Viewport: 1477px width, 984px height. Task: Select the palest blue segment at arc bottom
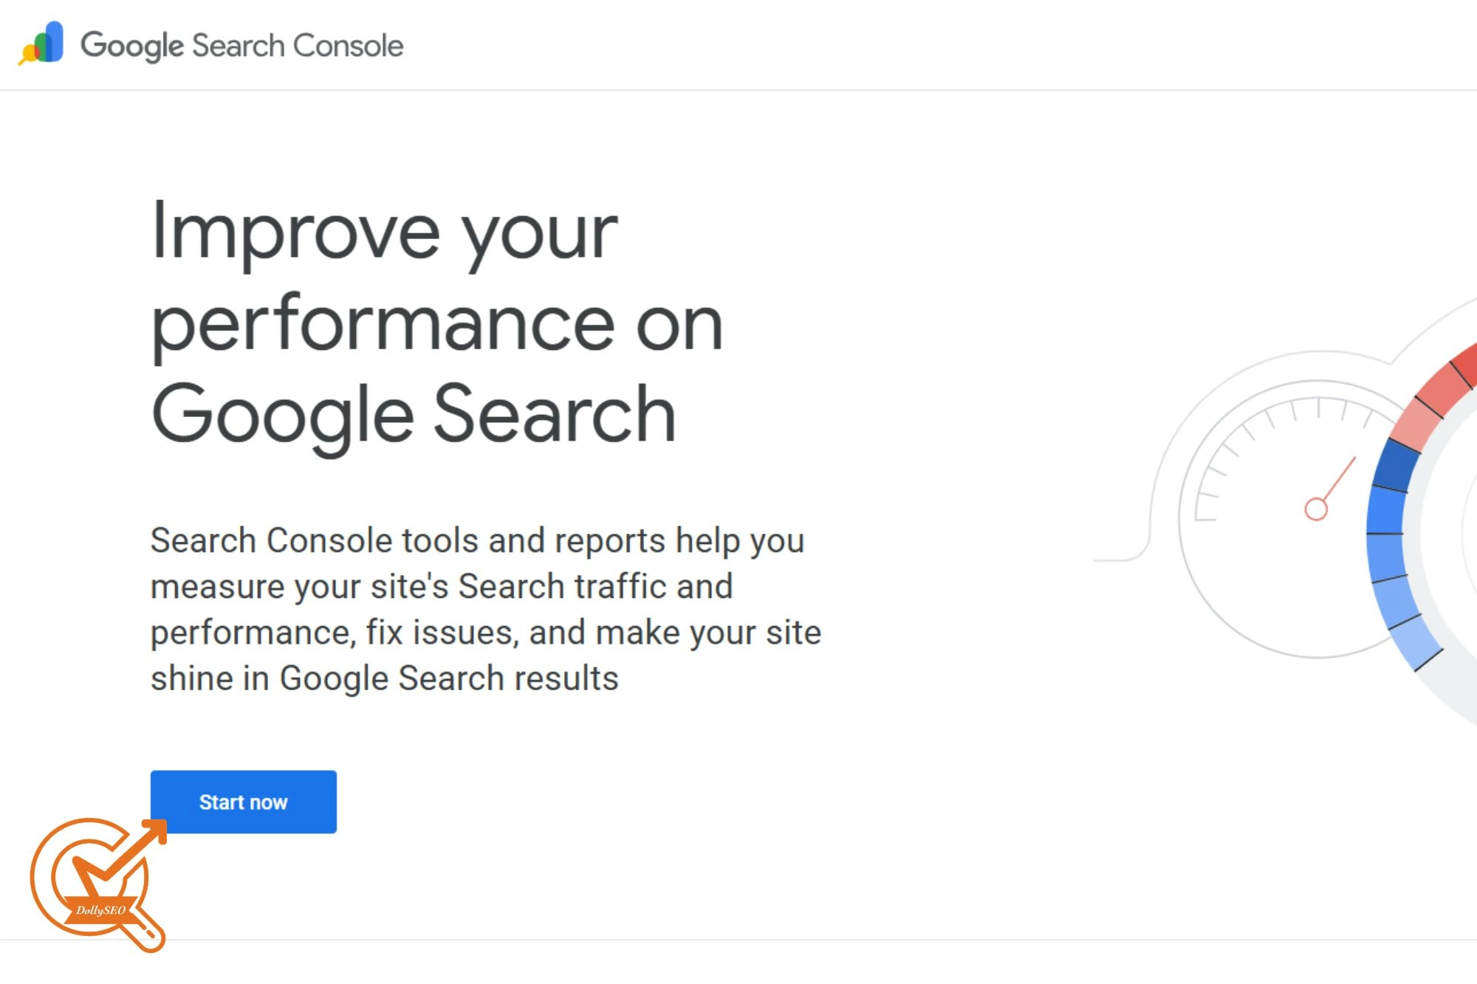tap(1413, 641)
